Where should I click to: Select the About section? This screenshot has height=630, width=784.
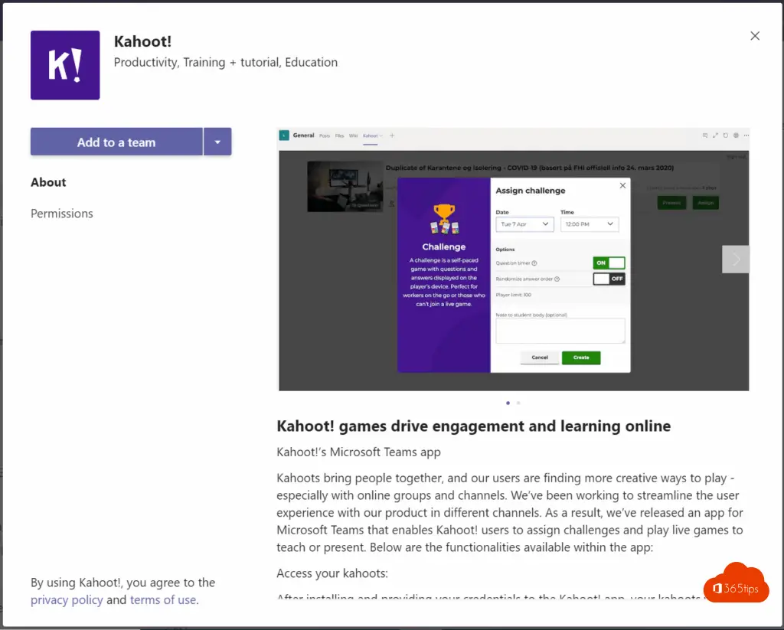(48, 182)
